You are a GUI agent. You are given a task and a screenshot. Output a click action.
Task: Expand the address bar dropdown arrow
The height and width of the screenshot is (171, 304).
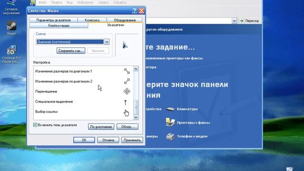234,21
